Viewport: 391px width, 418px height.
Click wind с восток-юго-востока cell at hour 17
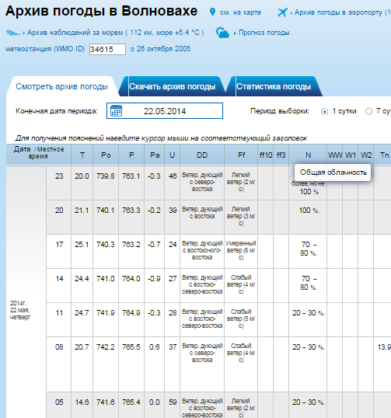coord(202,251)
